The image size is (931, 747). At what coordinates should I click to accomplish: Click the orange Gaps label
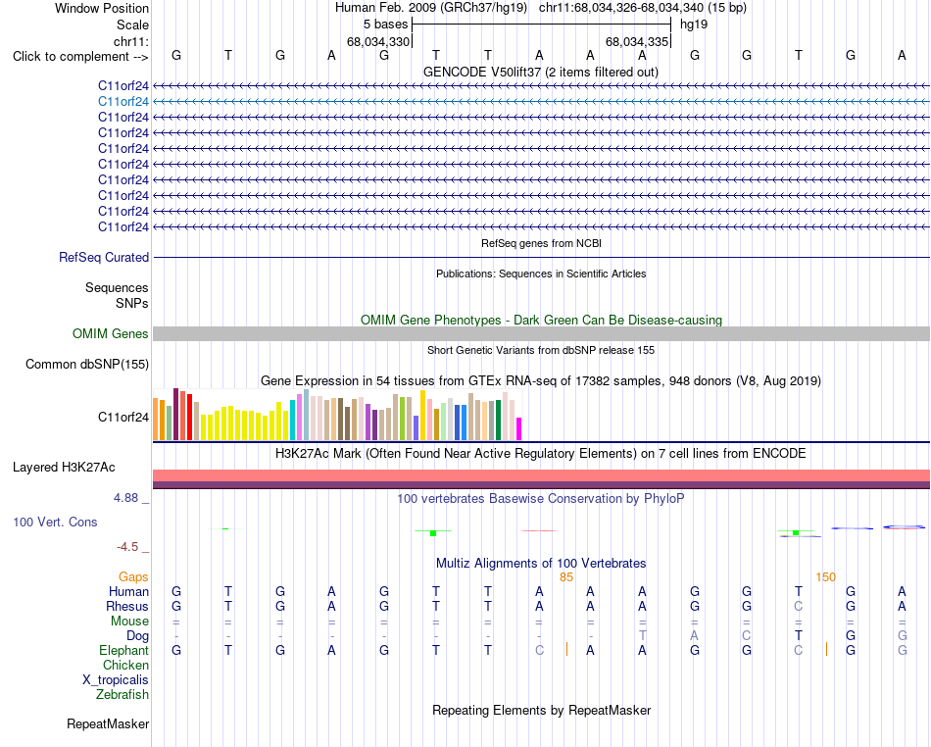point(133,577)
